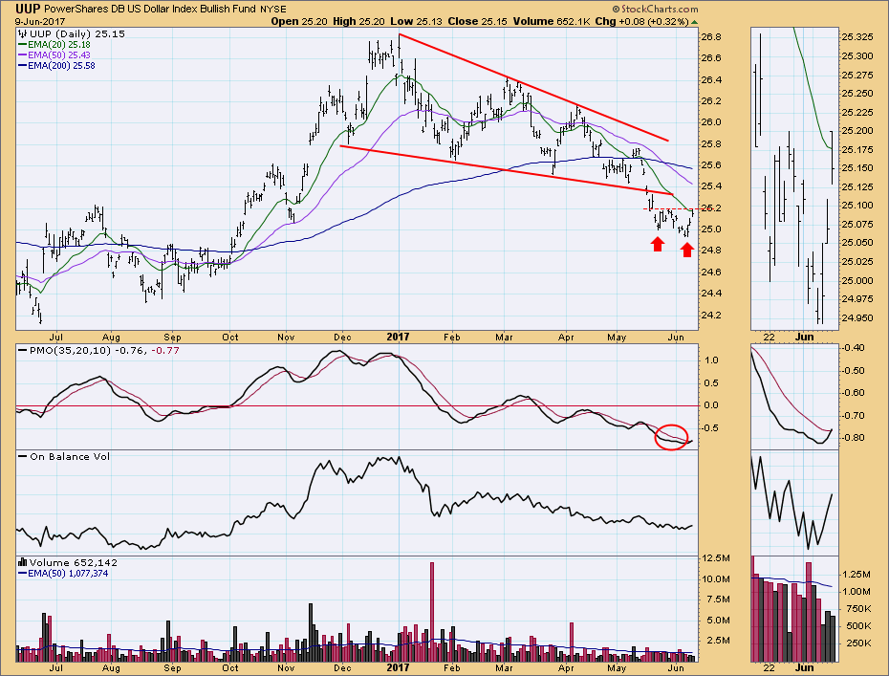Select the purple EMA(50) price legend entry
This screenshot has height=676, width=889.
click(57, 54)
